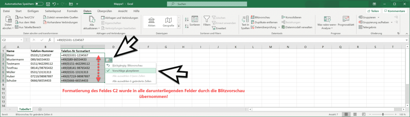Click the Konsolidieren icon
410x117 pixels.
283,17
